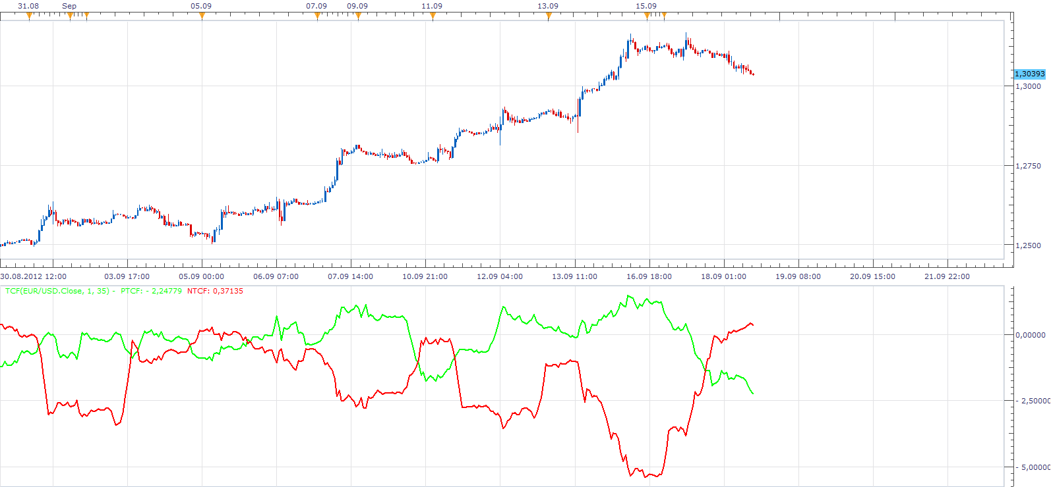This screenshot has height=487, width=1051.
Task: Click the red NTCF: 0,37135 value
Action: click(x=215, y=290)
